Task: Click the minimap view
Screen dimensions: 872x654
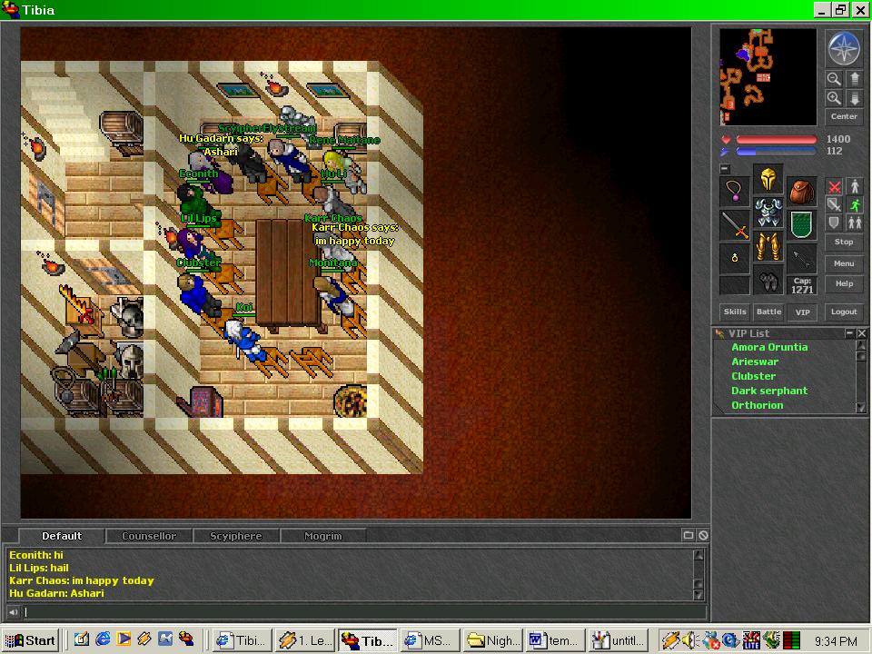Action: [x=768, y=76]
